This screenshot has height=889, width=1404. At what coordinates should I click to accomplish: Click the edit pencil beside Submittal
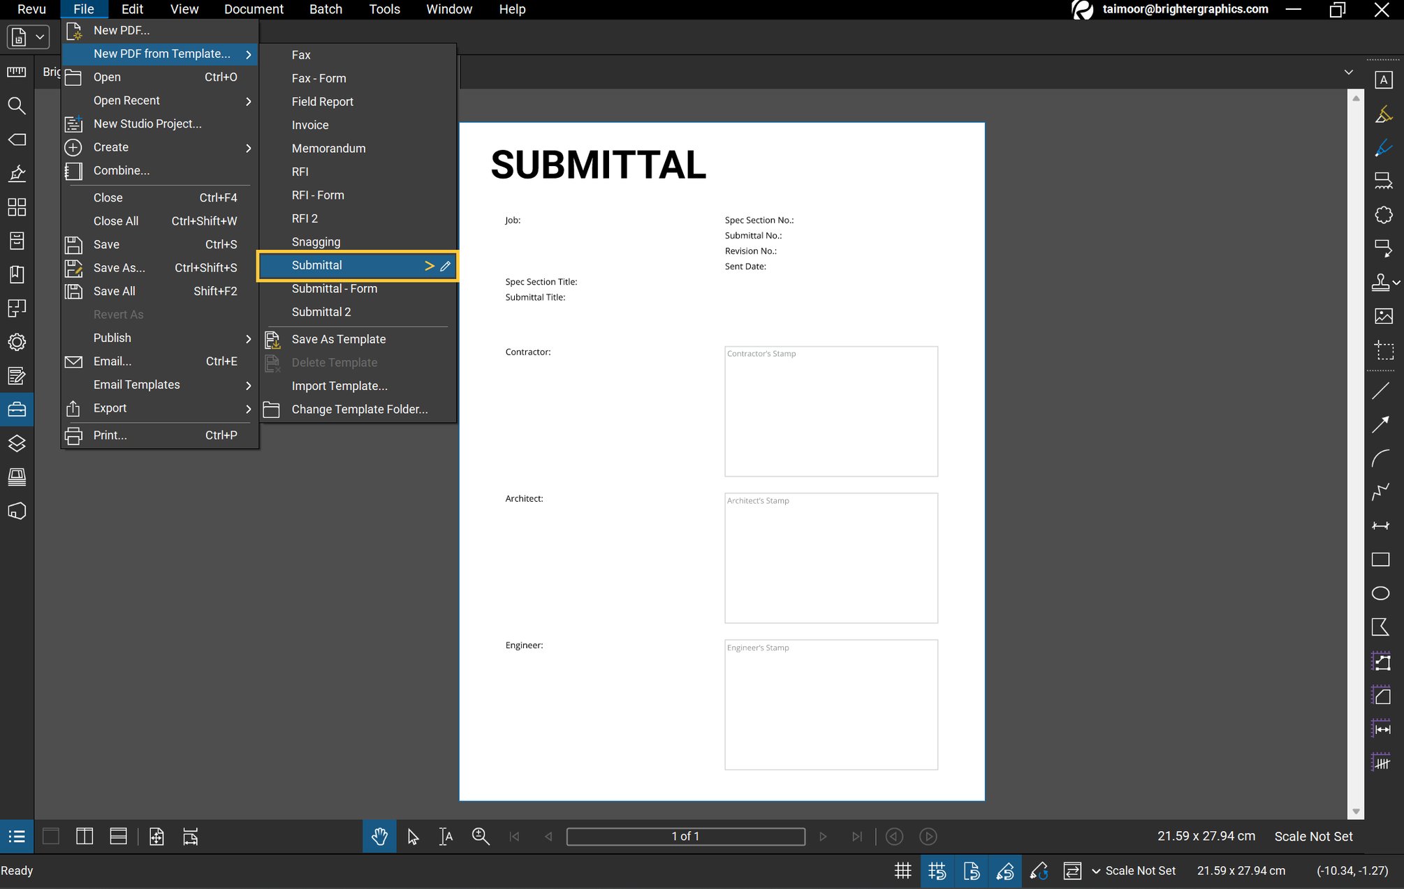pyautogui.click(x=446, y=266)
